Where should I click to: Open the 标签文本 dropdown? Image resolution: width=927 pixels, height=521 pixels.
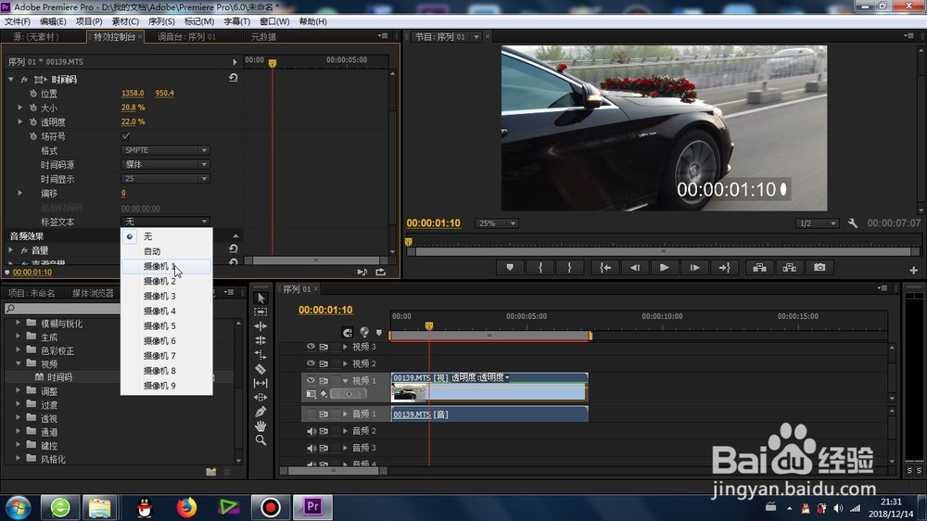[x=165, y=222]
